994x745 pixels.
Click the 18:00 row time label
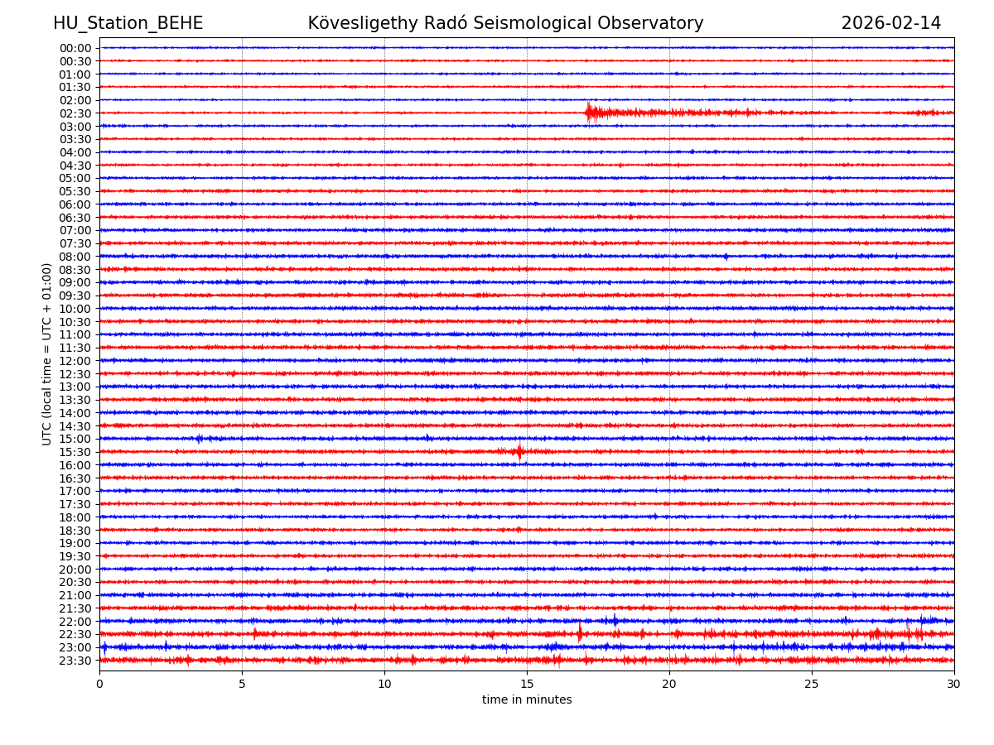pyautogui.click(x=75, y=517)
